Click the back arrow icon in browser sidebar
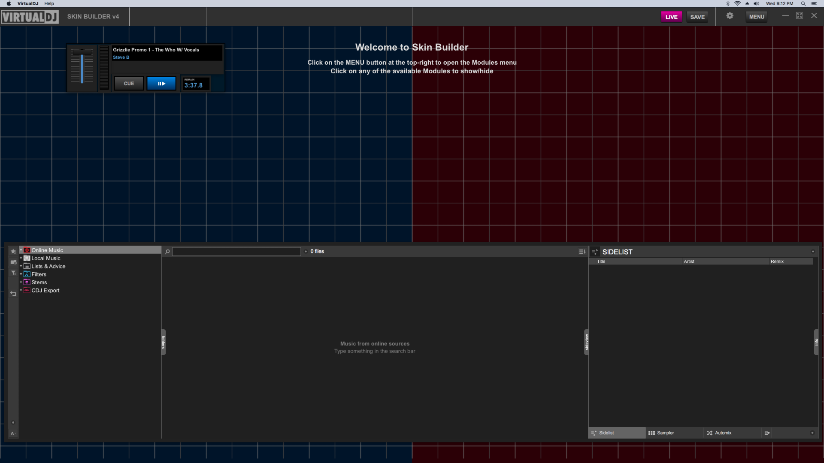This screenshot has height=463, width=824. pos(13,294)
